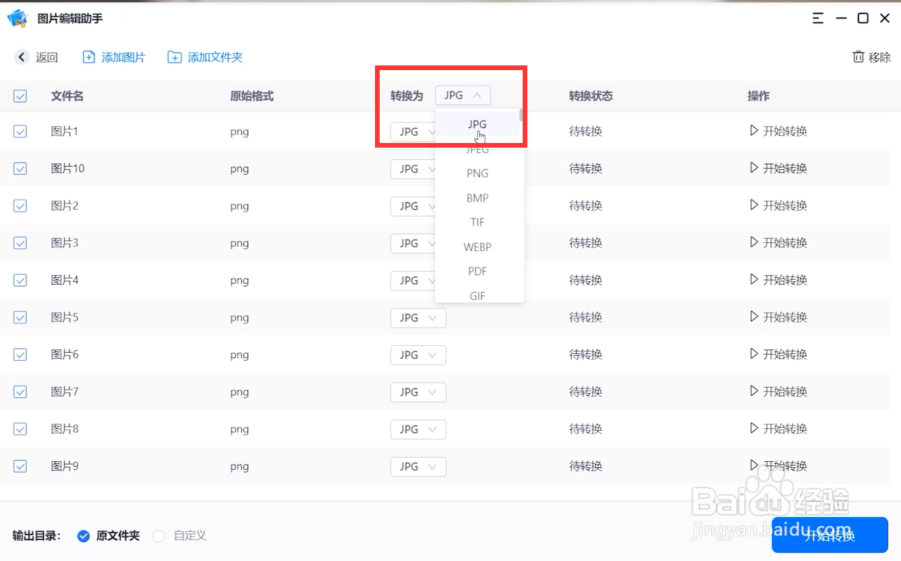Uncheck the 图片10 row checkbox
This screenshot has height=561, width=901.
[x=20, y=169]
